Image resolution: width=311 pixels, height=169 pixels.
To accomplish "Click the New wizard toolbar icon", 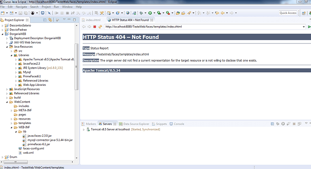I will [x=3, y=13].
